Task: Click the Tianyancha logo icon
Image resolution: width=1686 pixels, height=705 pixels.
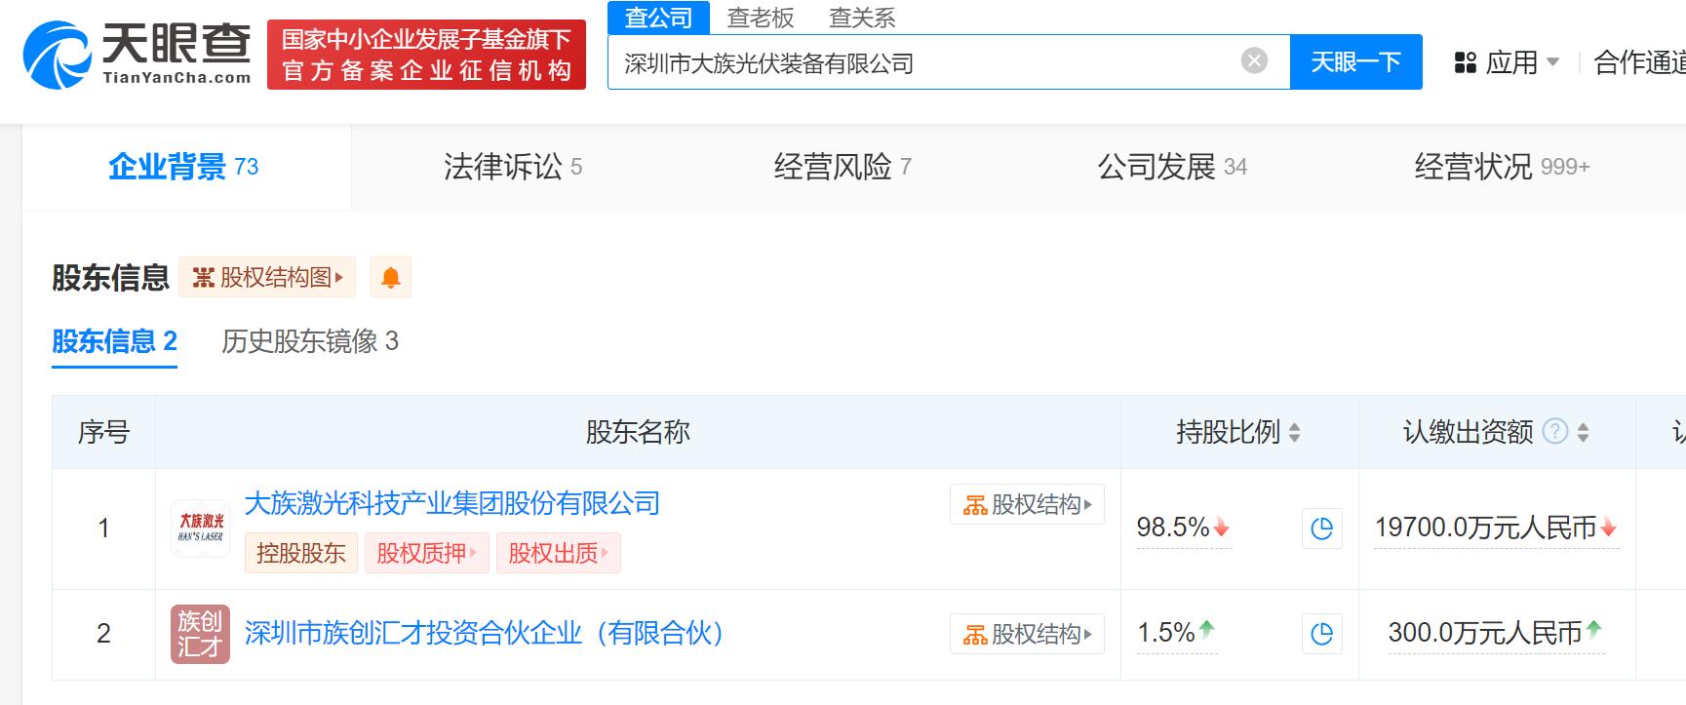Action: 57,55
